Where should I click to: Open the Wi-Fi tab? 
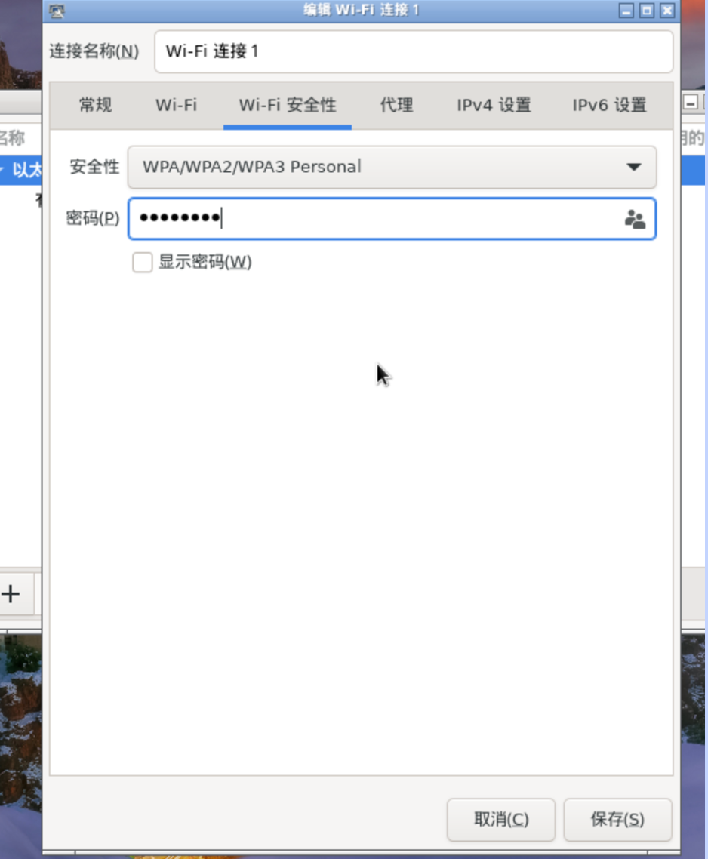click(175, 106)
